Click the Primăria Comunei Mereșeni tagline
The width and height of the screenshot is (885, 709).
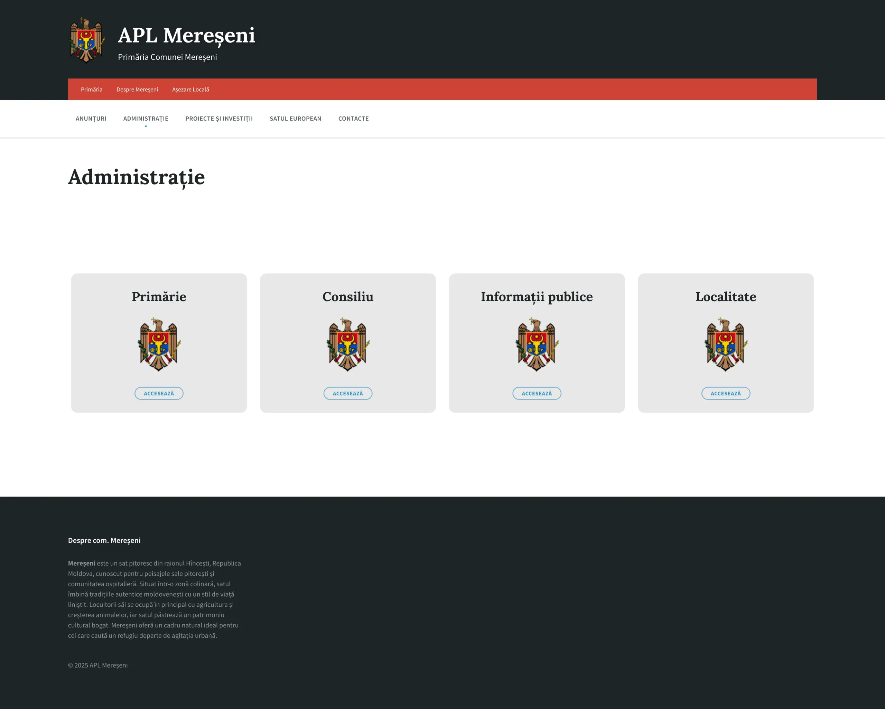[167, 57]
